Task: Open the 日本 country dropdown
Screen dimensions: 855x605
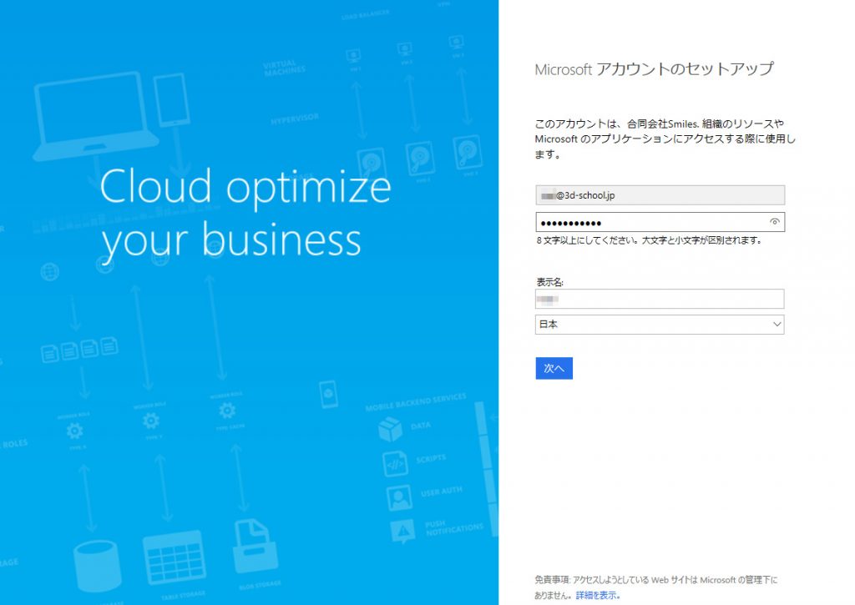Action: 660,325
